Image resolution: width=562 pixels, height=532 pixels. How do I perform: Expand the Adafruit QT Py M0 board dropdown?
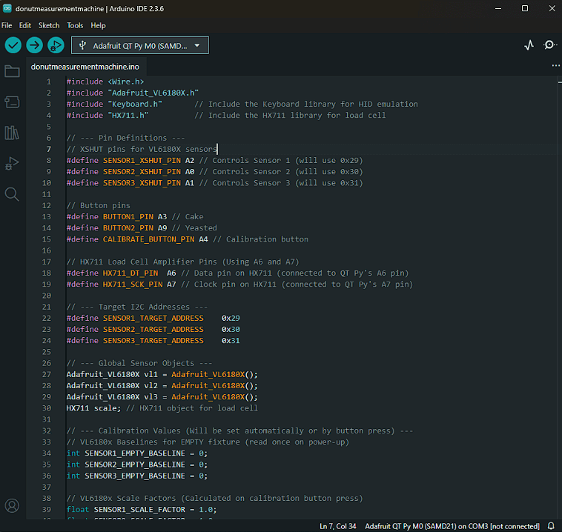click(140, 45)
